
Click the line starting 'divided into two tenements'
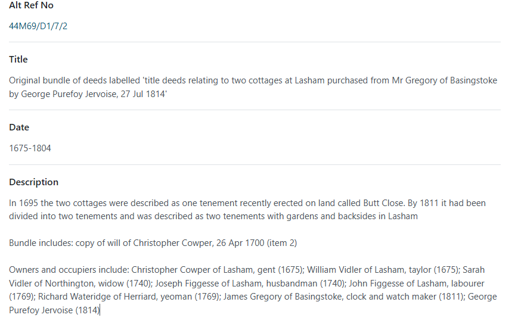pos(213,216)
